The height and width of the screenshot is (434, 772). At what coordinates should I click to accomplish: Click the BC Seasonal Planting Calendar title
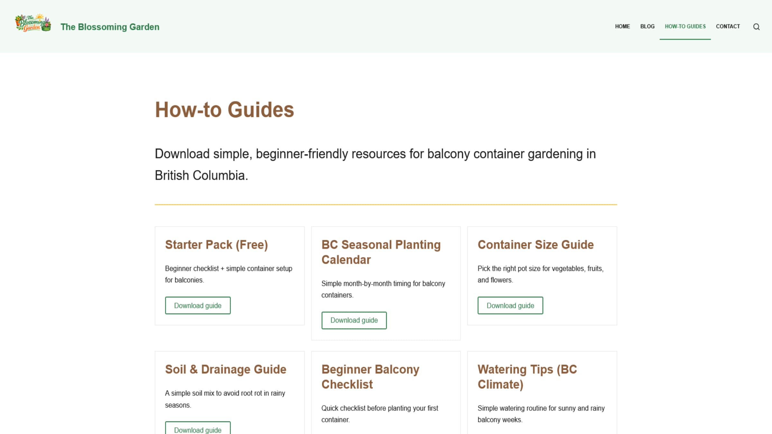pos(381,252)
